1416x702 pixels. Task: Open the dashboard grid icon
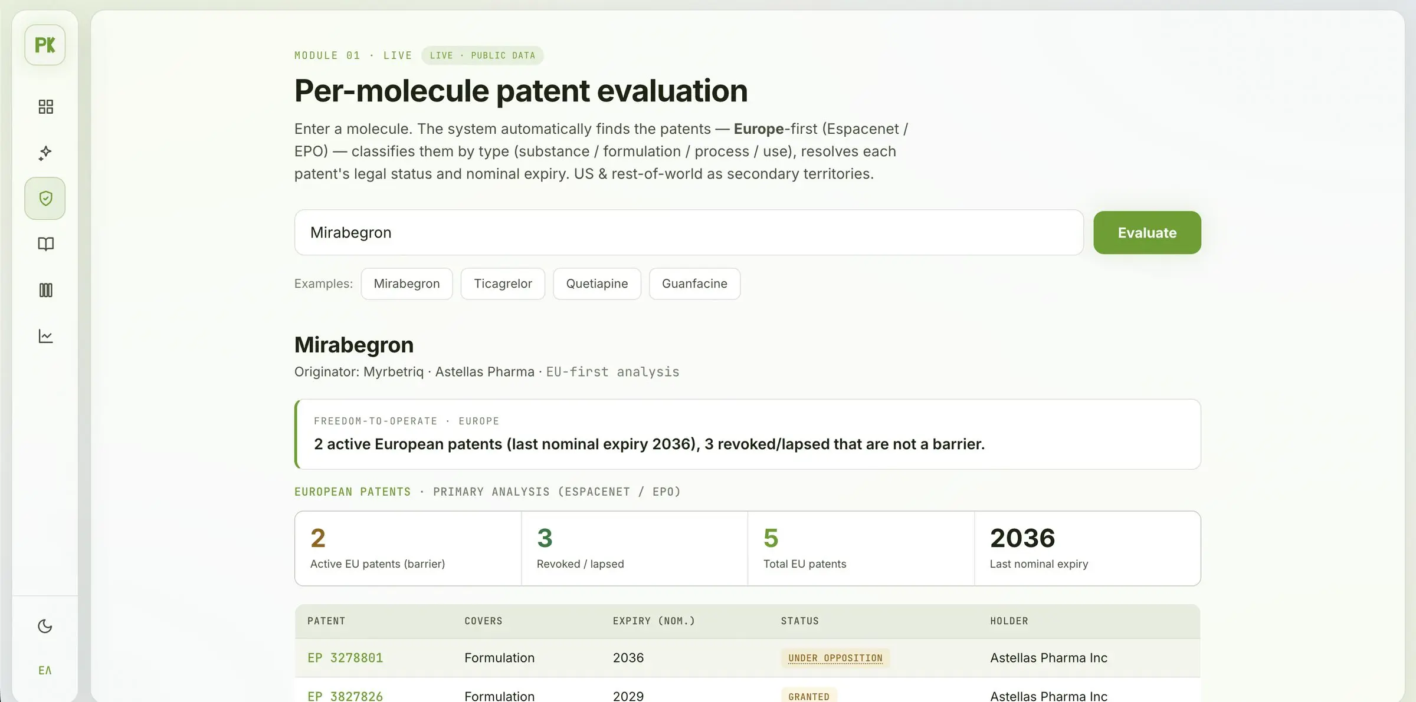[45, 107]
